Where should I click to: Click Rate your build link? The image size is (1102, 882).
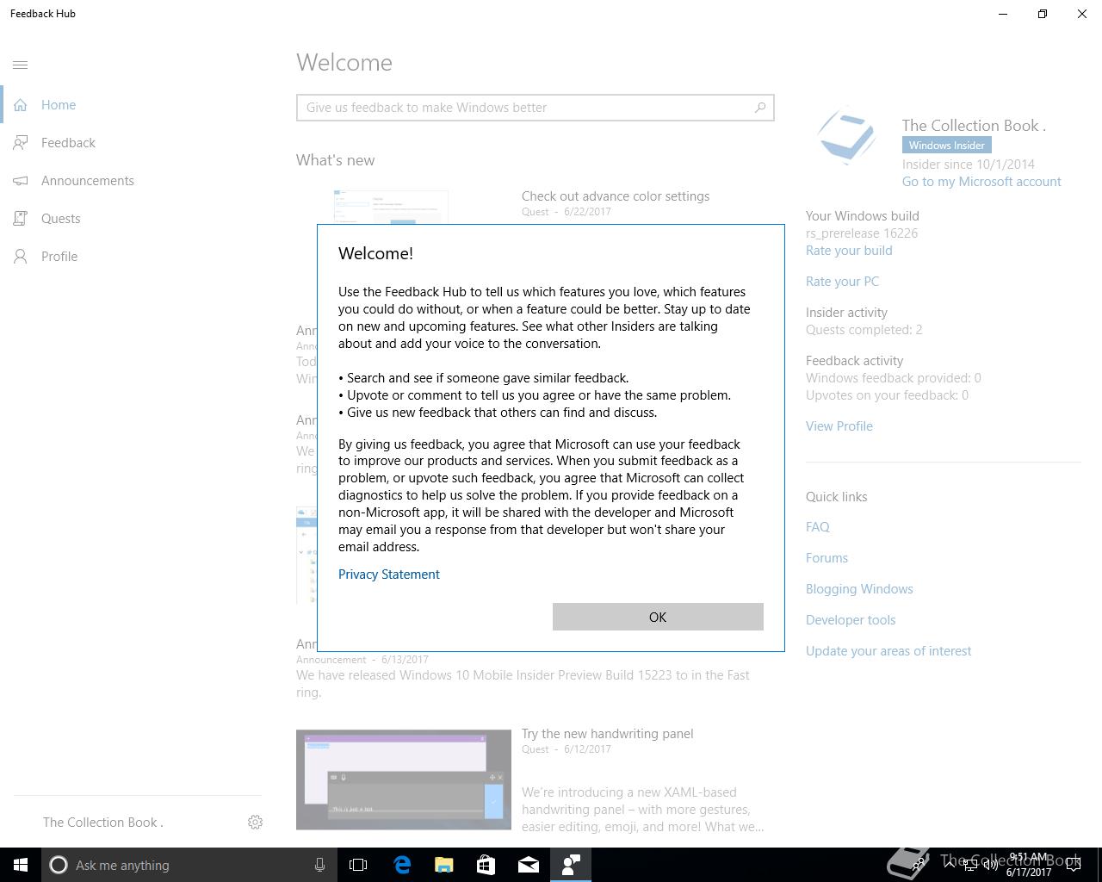[849, 251]
